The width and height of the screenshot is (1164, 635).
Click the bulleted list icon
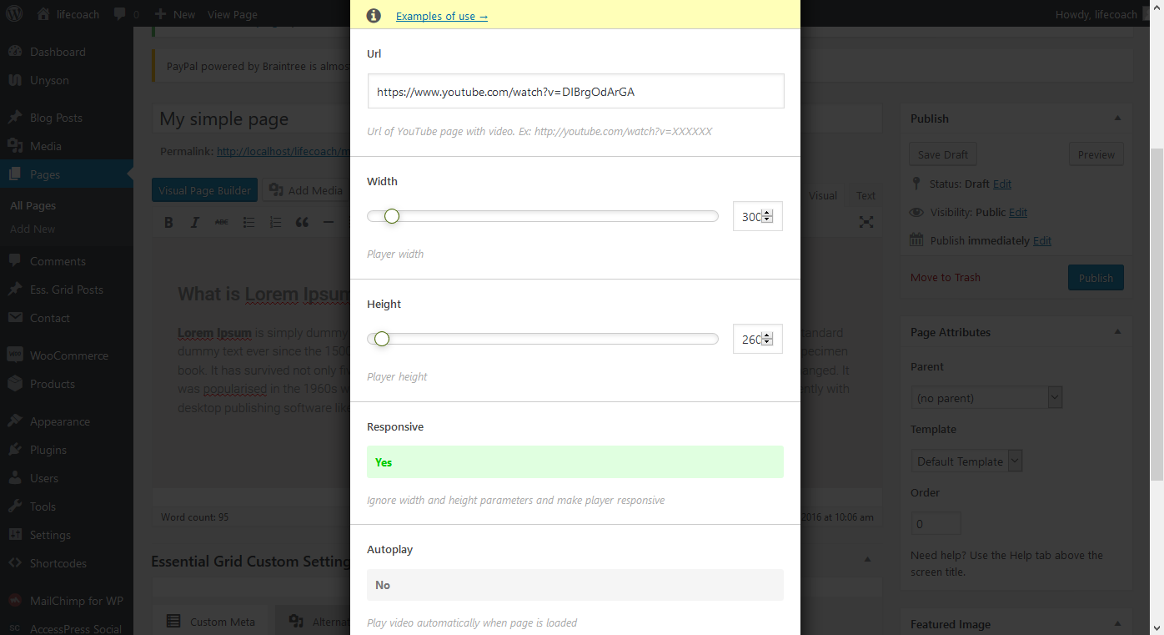coord(248,223)
